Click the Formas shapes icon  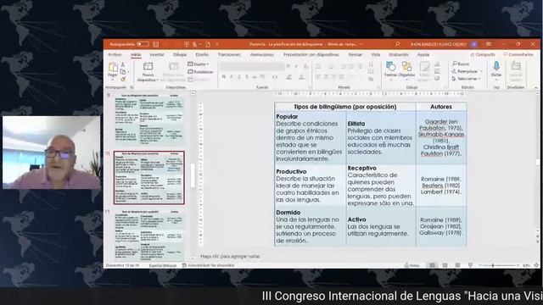[x=390, y=67]
